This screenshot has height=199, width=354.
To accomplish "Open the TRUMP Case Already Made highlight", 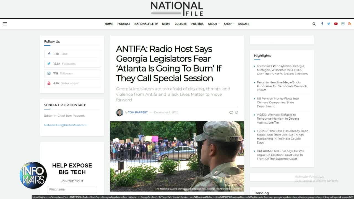I will pos(282,137).
